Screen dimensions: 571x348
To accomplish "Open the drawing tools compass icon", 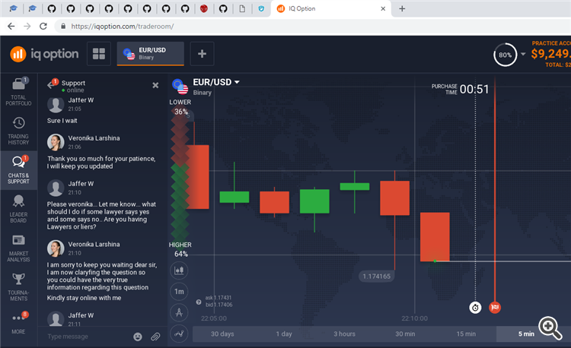I will click(179, 312).
